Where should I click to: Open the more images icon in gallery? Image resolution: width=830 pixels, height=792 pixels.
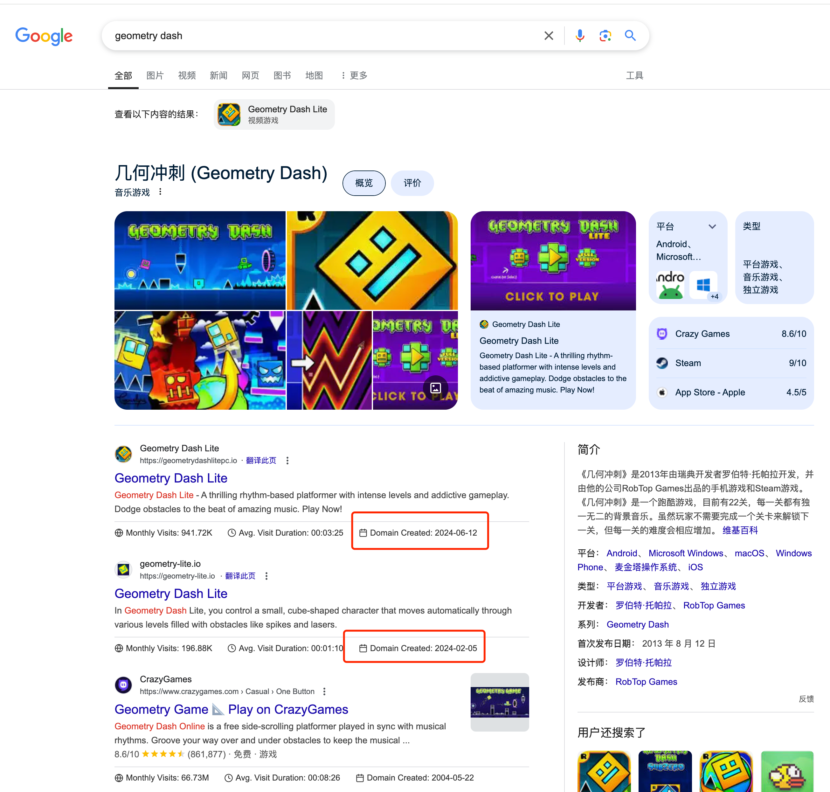coord(435,387)
